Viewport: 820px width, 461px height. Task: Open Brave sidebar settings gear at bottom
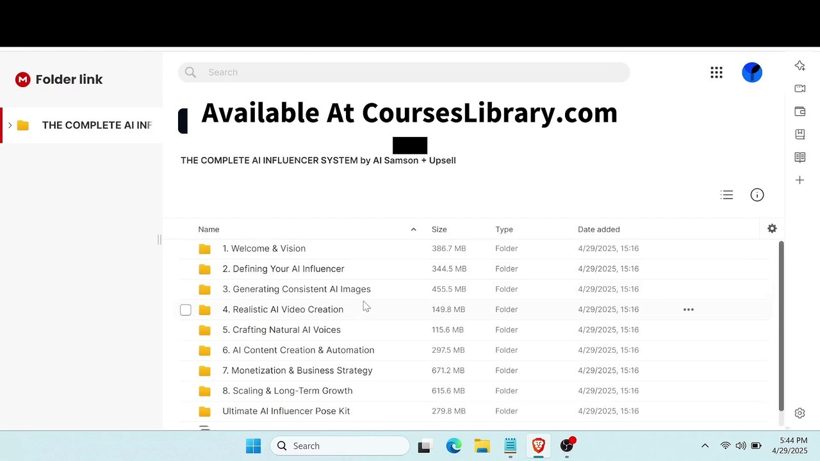tap(800, 414)
